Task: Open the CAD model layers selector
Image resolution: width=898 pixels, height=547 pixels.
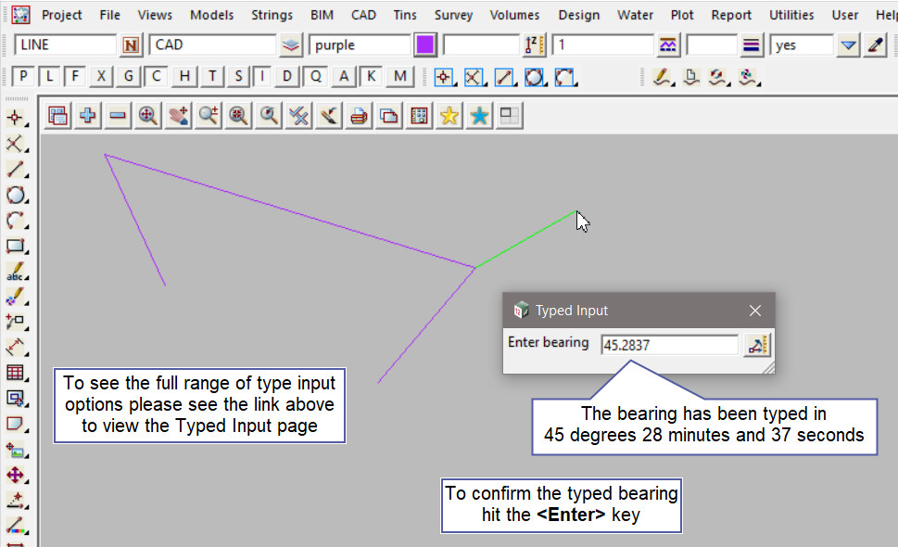Action: coord(292,45)
